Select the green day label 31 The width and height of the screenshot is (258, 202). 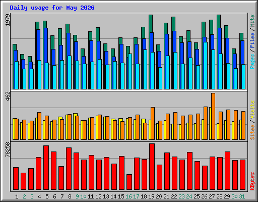pos(242,196)
